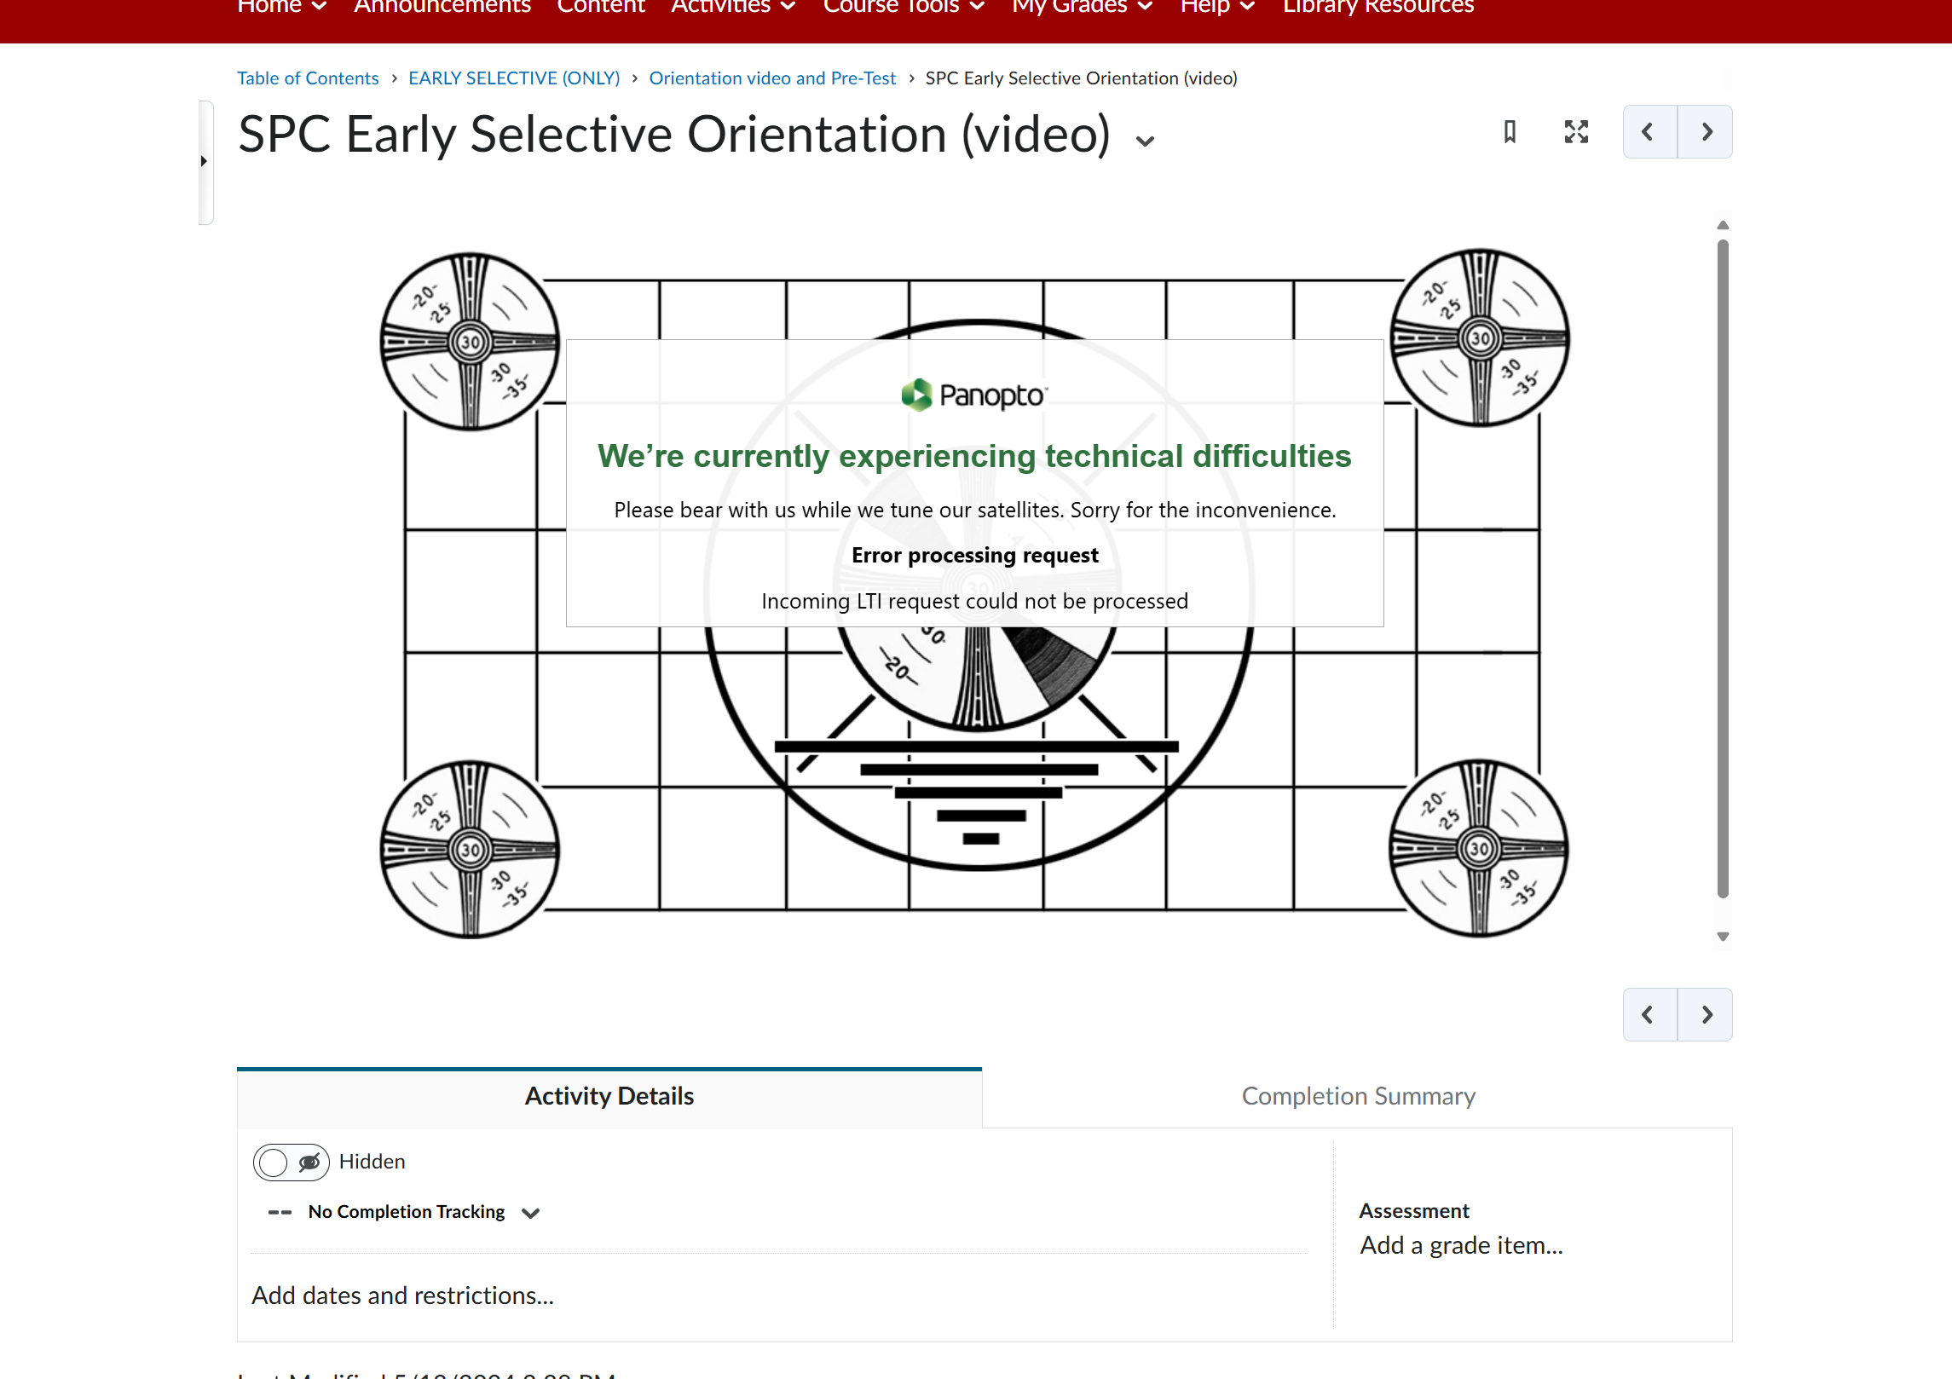The image size is (1952, 1379).
Task: Toggle the Hidden visibility switch
Action: [x=291, y=1163]
